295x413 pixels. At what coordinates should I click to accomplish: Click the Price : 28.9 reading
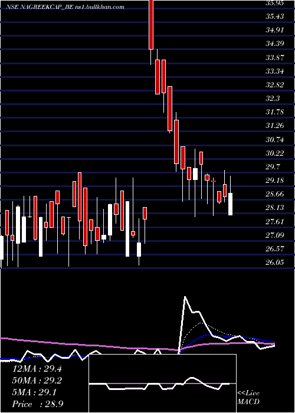click(x=38, y=404)
